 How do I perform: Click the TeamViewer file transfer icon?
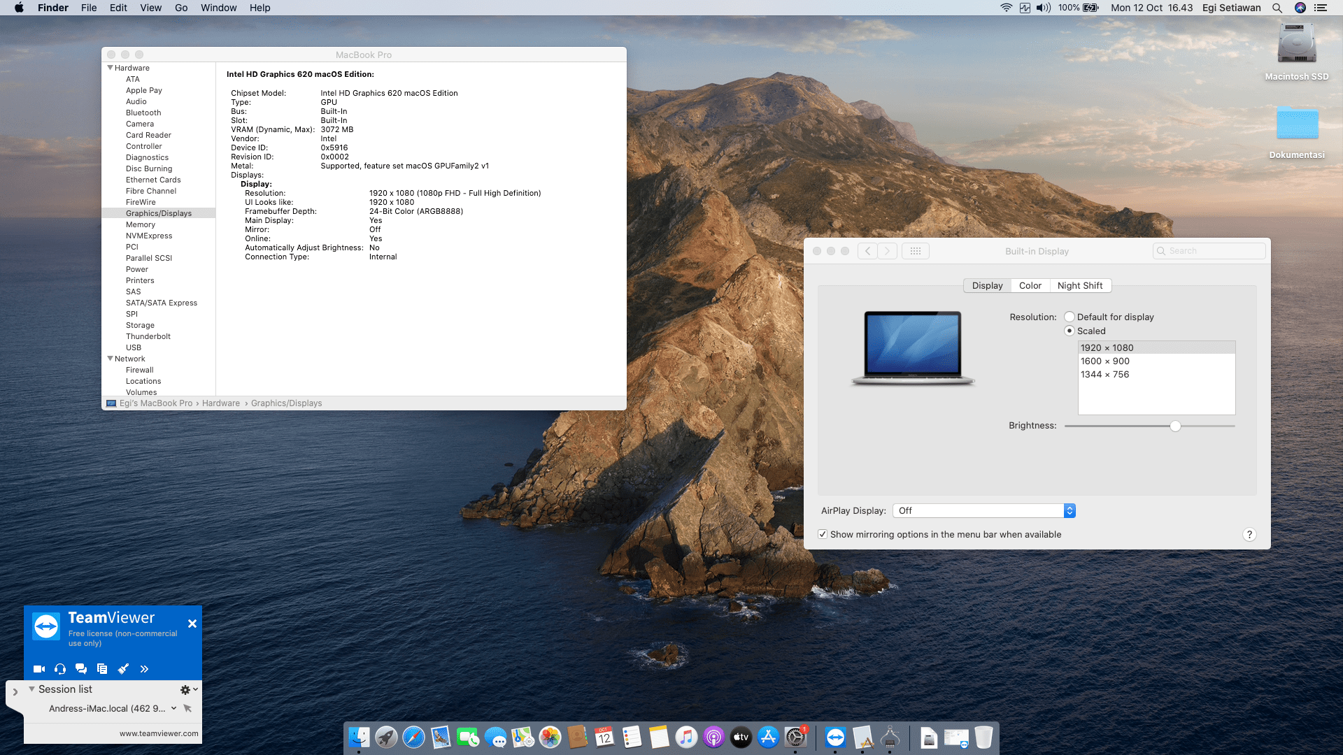[102, 669]
